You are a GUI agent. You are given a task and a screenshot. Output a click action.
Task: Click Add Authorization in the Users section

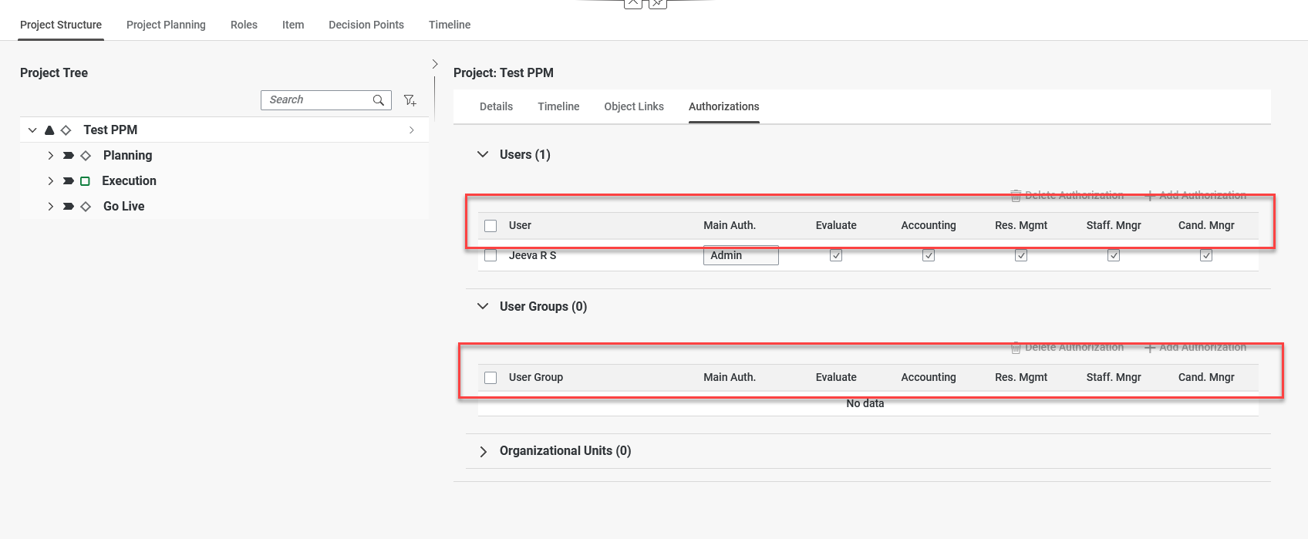tap(1195, 196)
